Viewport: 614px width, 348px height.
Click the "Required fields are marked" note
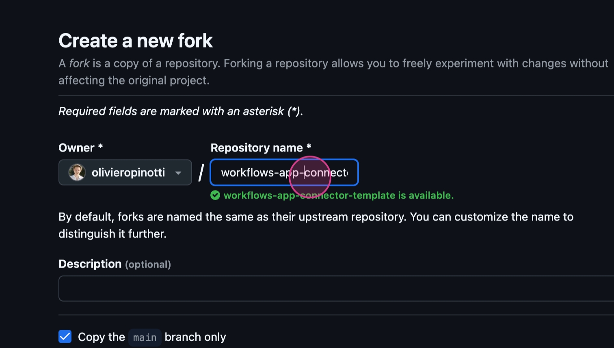point(181,111)
